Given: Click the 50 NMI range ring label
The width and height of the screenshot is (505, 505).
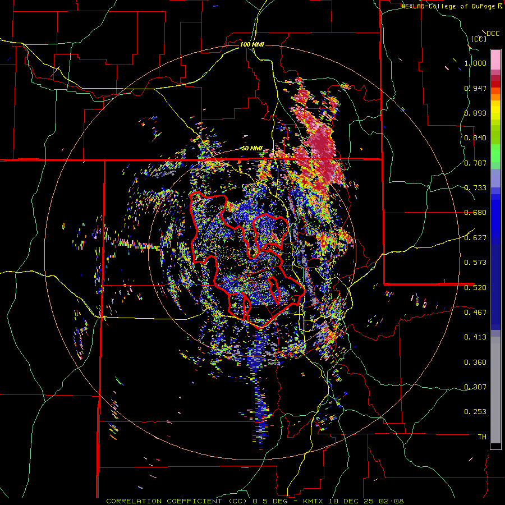Looking at the screenshot, I should [252, 149].
